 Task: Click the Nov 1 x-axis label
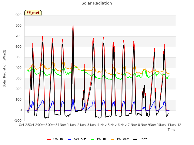point(65,125)
